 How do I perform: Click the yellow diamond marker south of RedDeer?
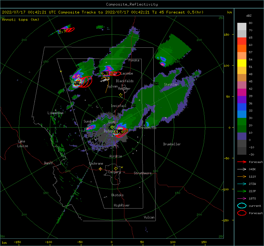(x=121, y=95)
